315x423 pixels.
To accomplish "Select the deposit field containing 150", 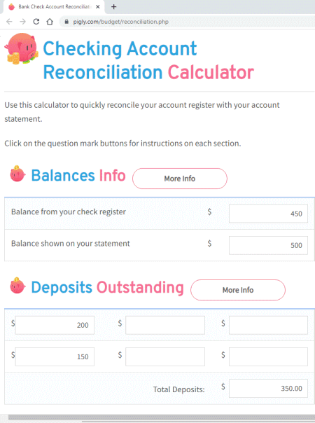I will pos(55,356).
